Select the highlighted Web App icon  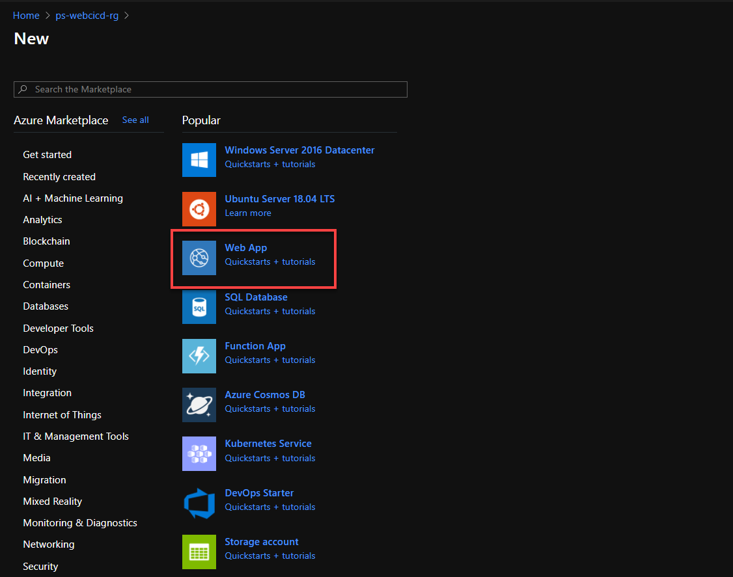tap(199, 258)
